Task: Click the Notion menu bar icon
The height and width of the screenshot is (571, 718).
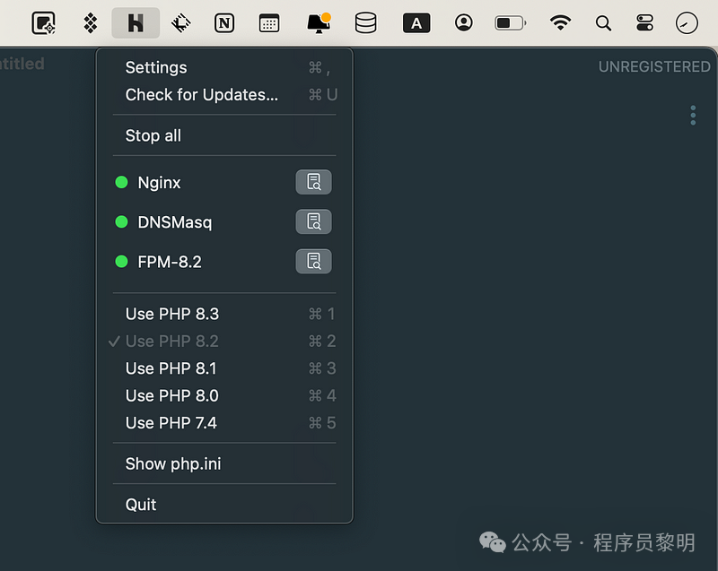Action: point(224,23)
